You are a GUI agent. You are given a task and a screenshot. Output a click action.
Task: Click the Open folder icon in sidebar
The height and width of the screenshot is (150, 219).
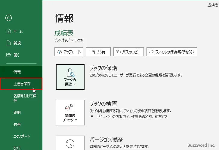(x=8, y=55)
